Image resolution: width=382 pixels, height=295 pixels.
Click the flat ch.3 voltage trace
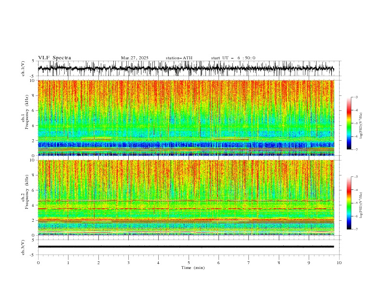[186, 247]
